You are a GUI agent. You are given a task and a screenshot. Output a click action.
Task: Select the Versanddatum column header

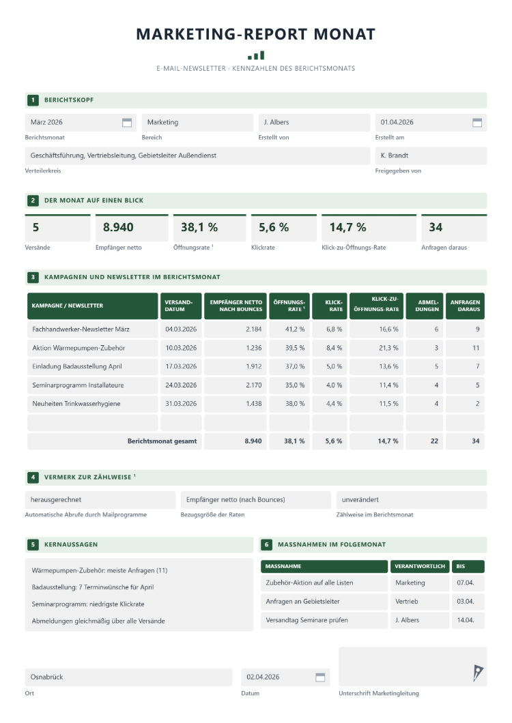point(181,306)
